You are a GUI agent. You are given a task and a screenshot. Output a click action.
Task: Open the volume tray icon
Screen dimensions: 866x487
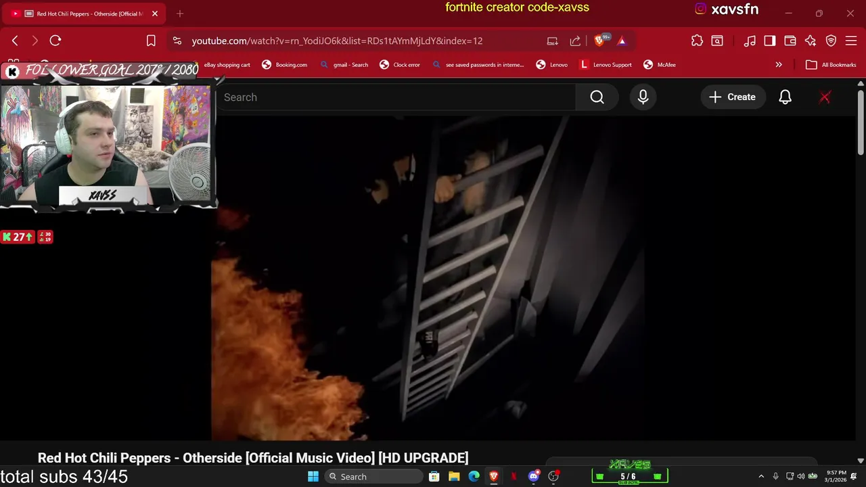point(801,477)
